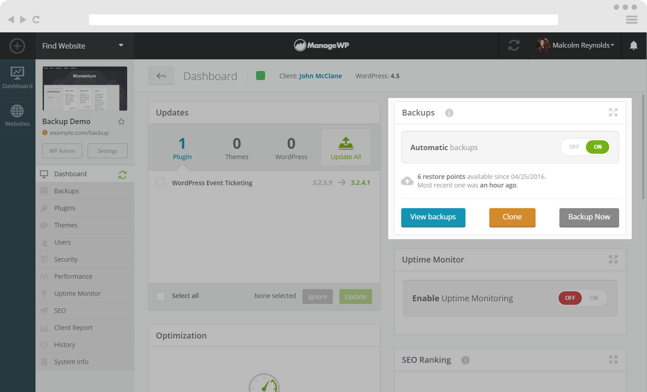Viewport: 647px width, 392px height.
Task: Select the Themes updates tab
Action: click(237, 149)
